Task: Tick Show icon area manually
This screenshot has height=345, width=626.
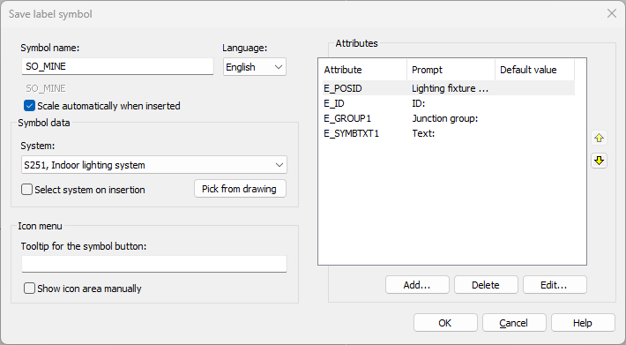Action: (x=29, y=289)
